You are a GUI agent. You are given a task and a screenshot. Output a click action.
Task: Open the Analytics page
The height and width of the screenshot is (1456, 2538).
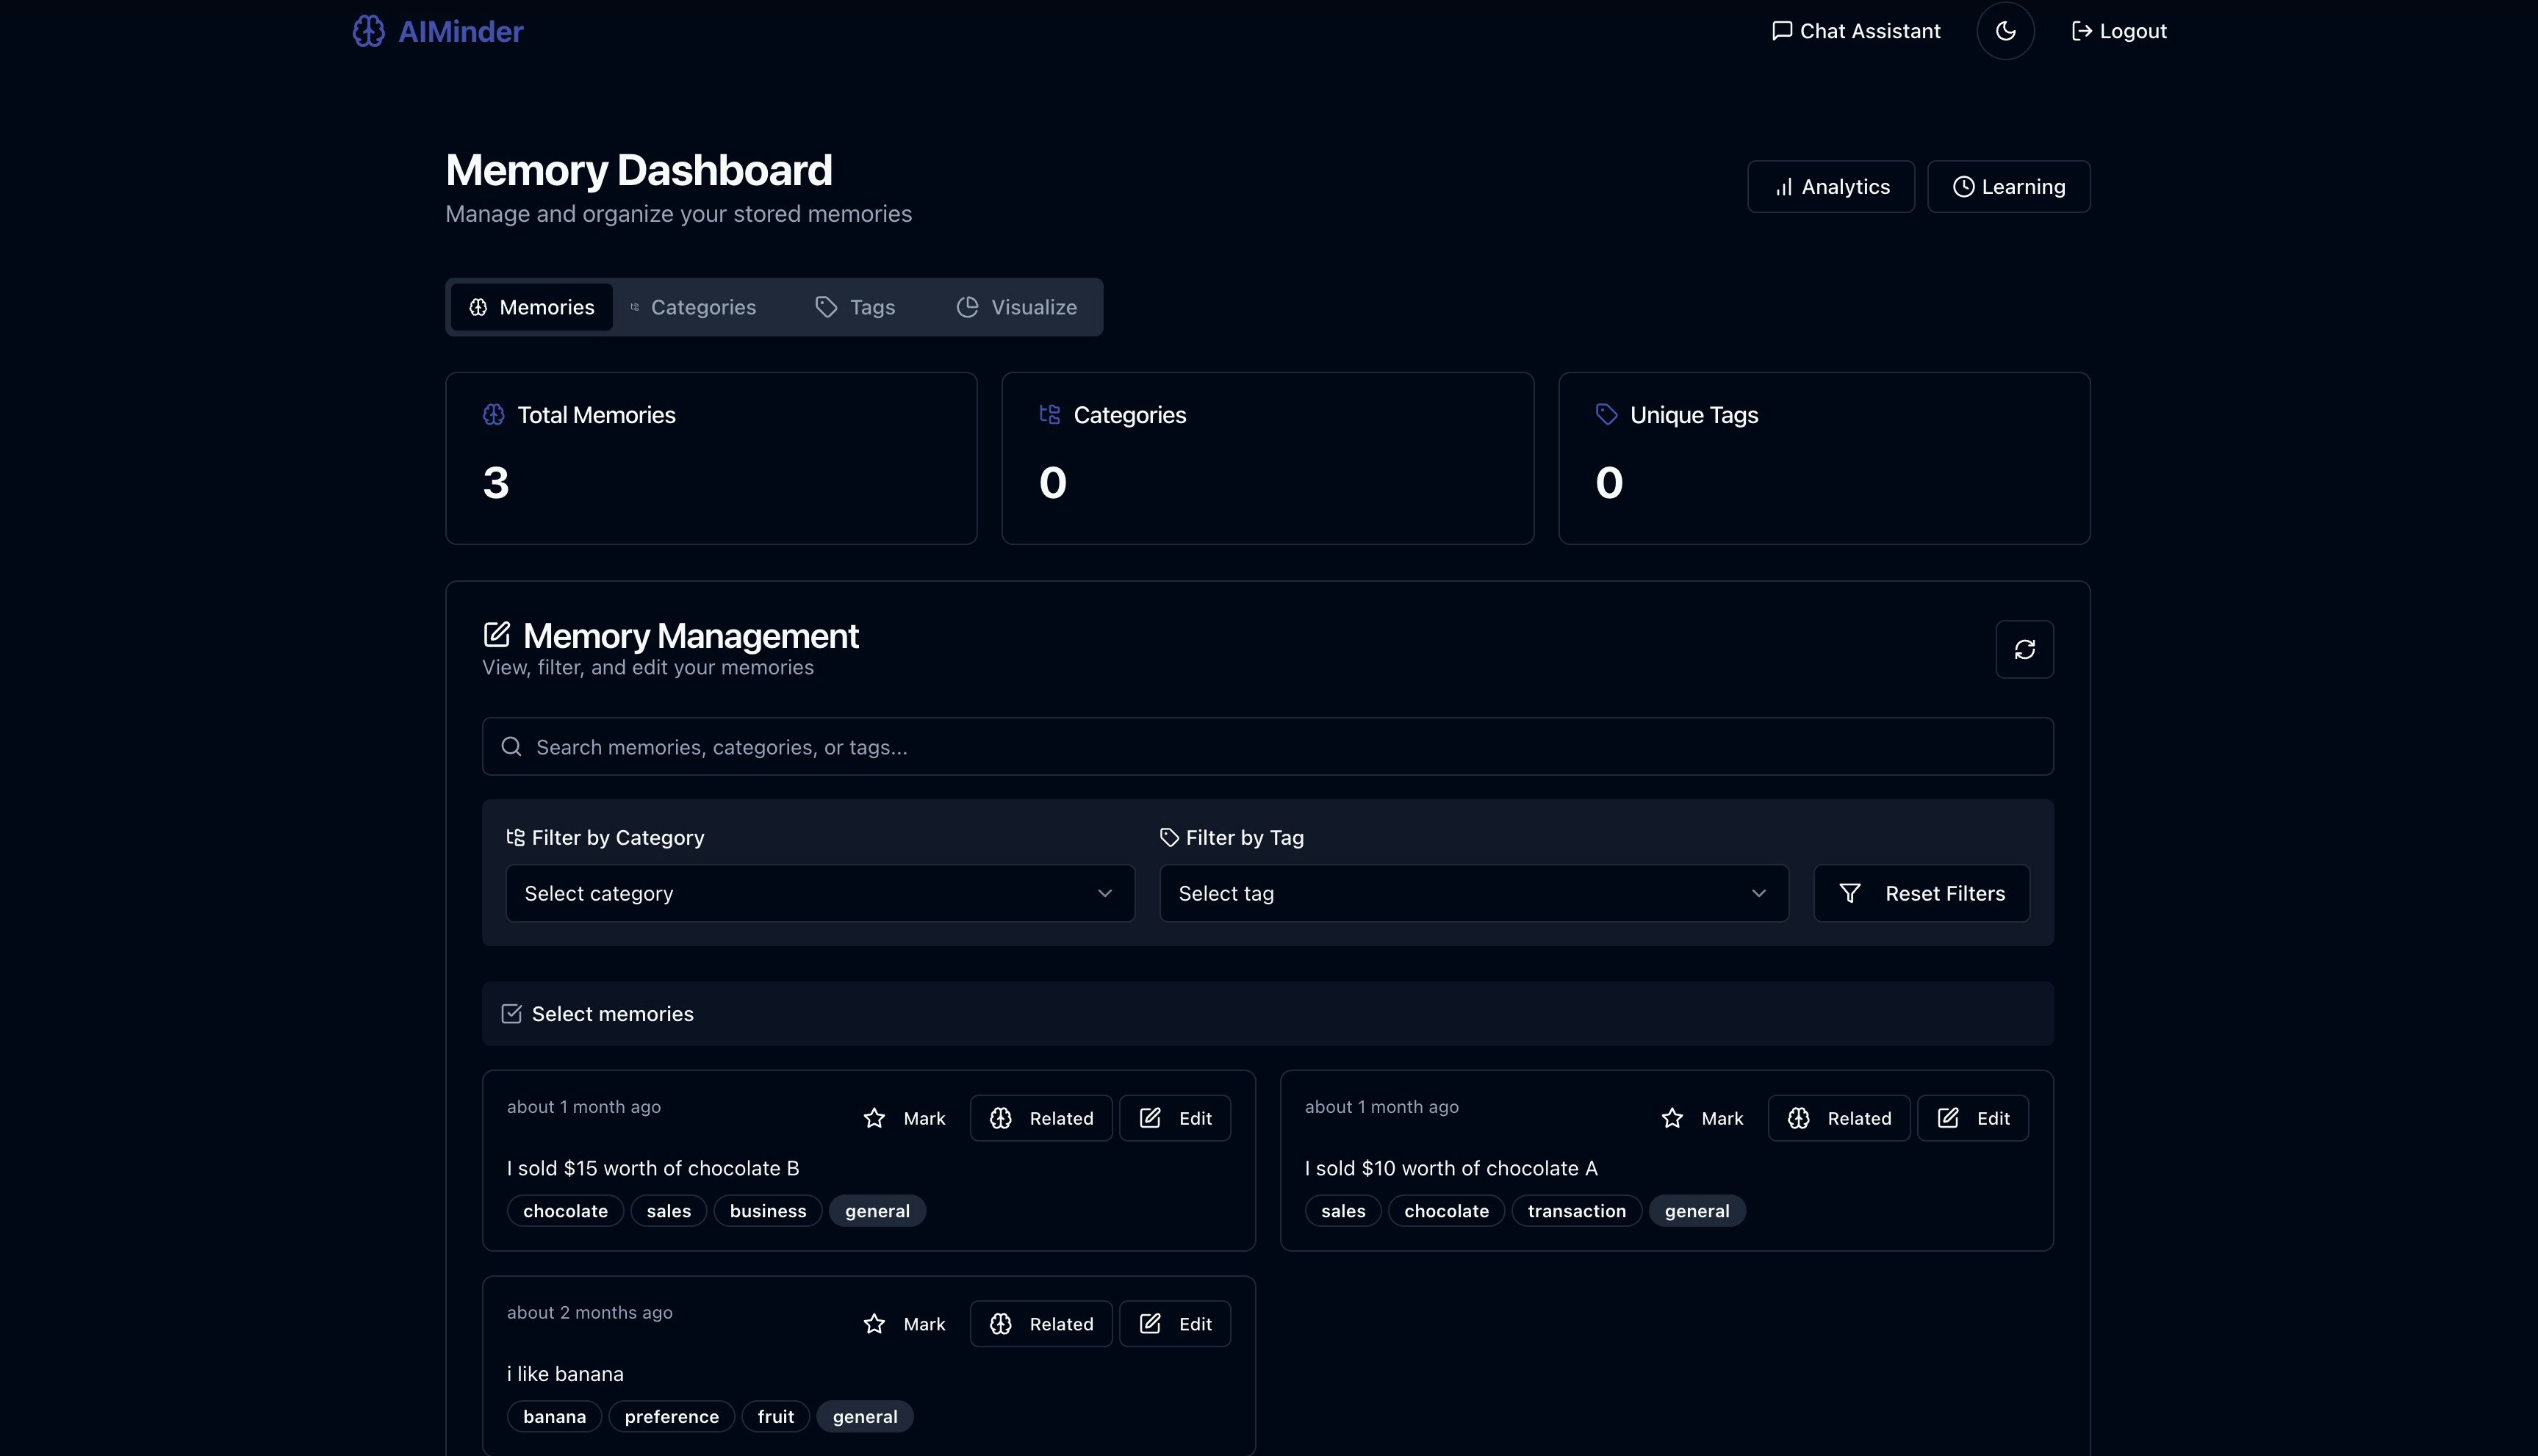(x=1830, y=187)
